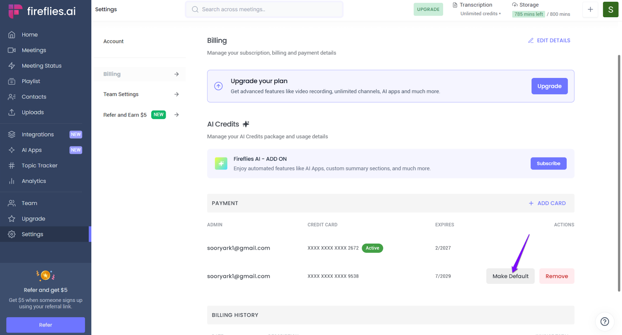Expand Refer and Earn $5 arrow
Image resolution: width=622 pixels, height=335 pixels.
[176, 115]
